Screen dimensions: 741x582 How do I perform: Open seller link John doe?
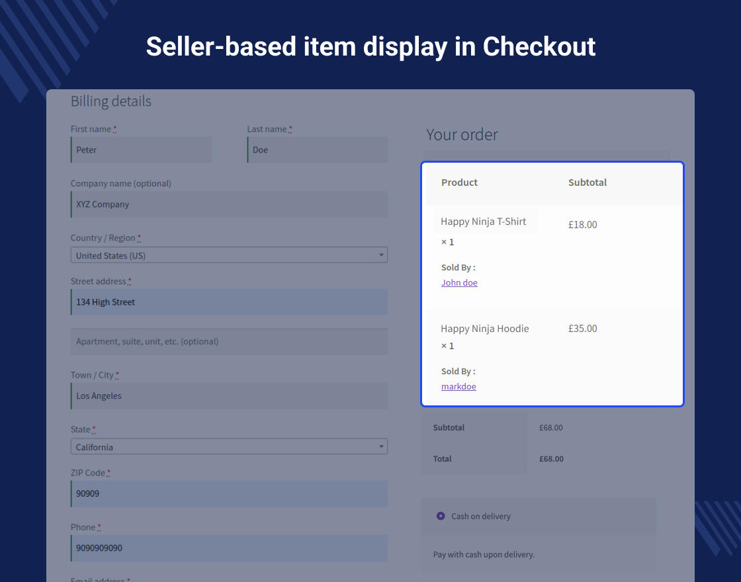pyautogui.click(x=459, y=282)
